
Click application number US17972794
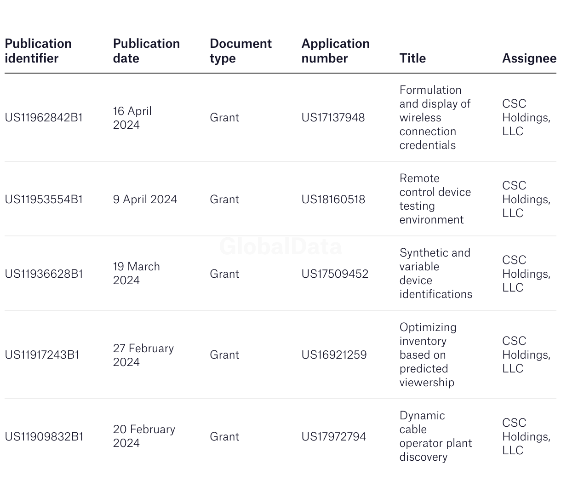334,437
